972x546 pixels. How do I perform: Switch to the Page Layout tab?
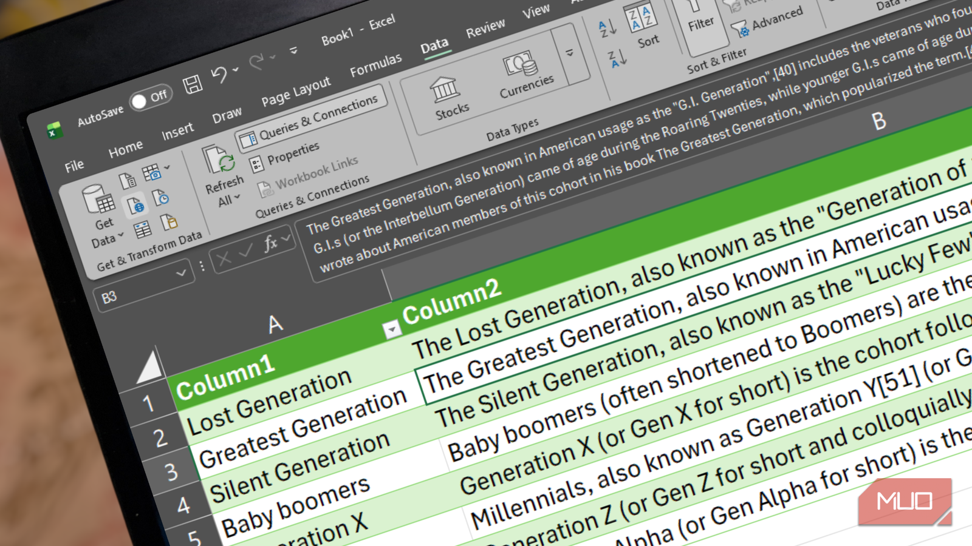click(x=296, y=92)
